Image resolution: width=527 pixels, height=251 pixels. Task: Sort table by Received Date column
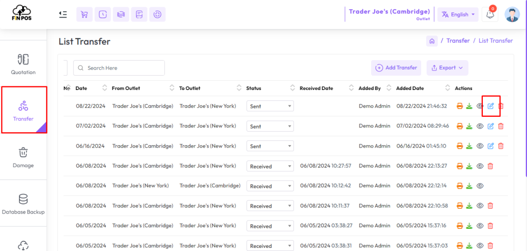pos(352,88)
